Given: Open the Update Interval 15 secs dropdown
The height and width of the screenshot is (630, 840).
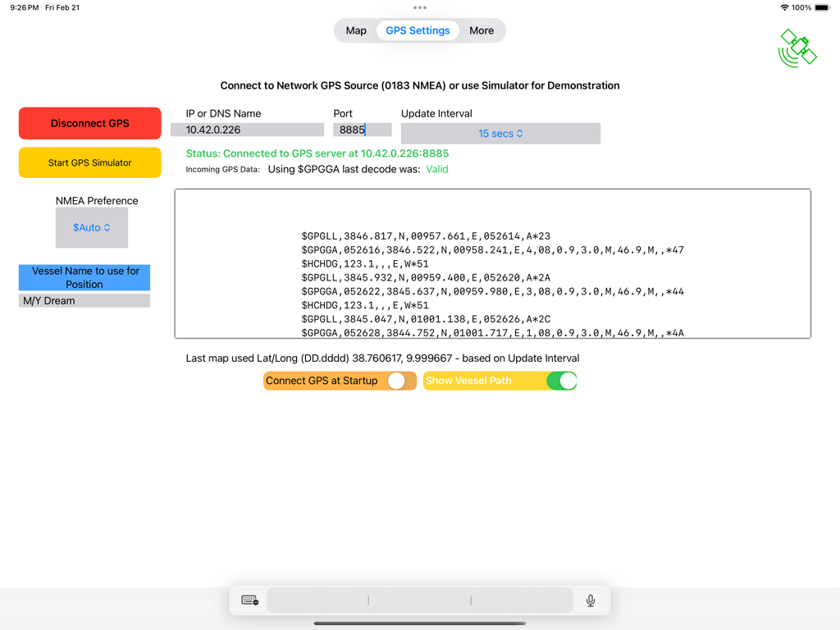Looking at the screenshot, I should point(500,134).
